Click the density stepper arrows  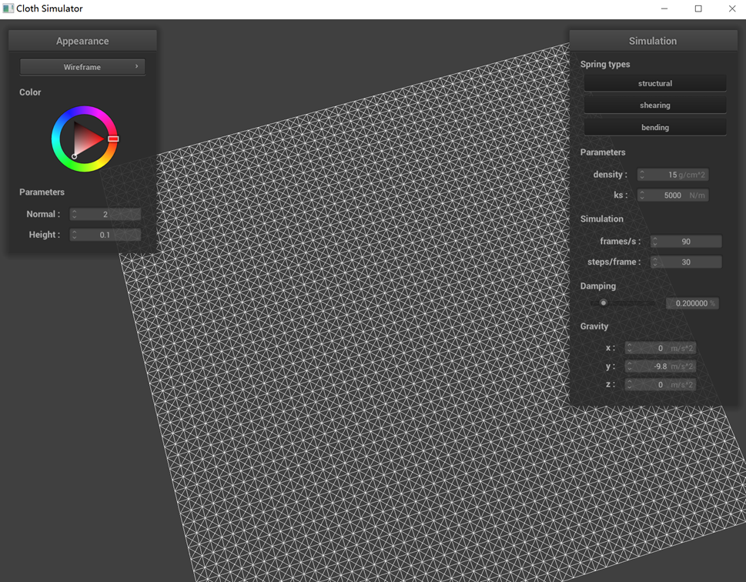642,176
